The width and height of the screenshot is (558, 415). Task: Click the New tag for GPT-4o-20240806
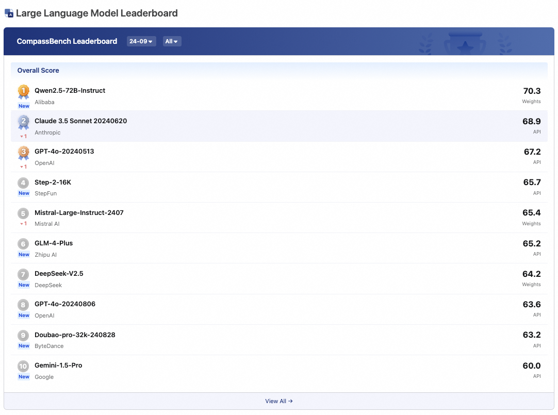tap(24, 315)
